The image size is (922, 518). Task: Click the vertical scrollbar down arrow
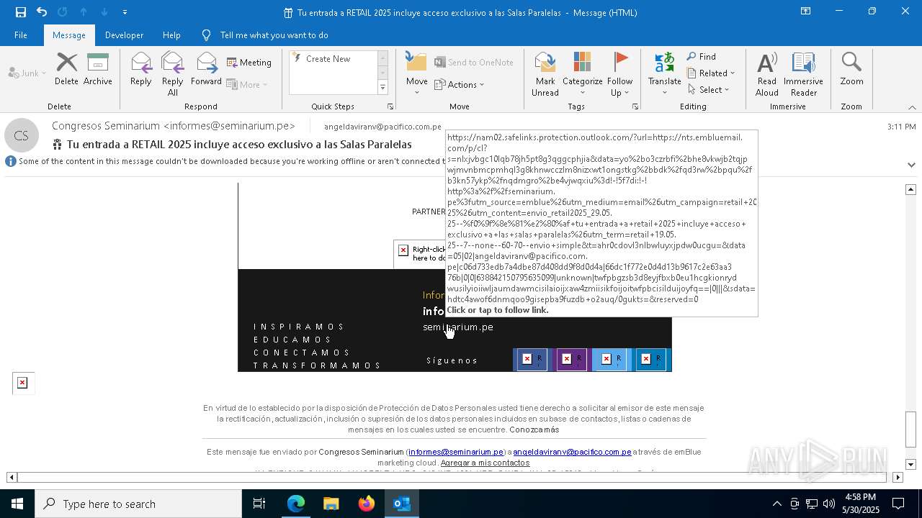click(x=910, y=465)
